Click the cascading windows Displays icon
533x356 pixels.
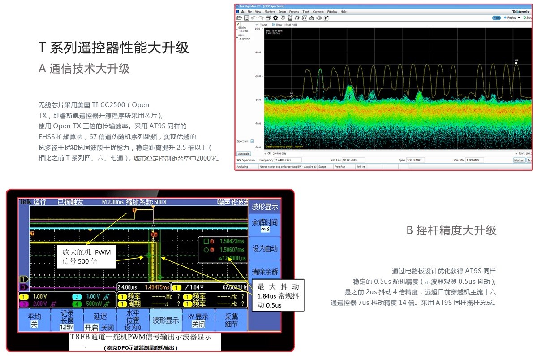pyautogui.click(x=268, y=18)
